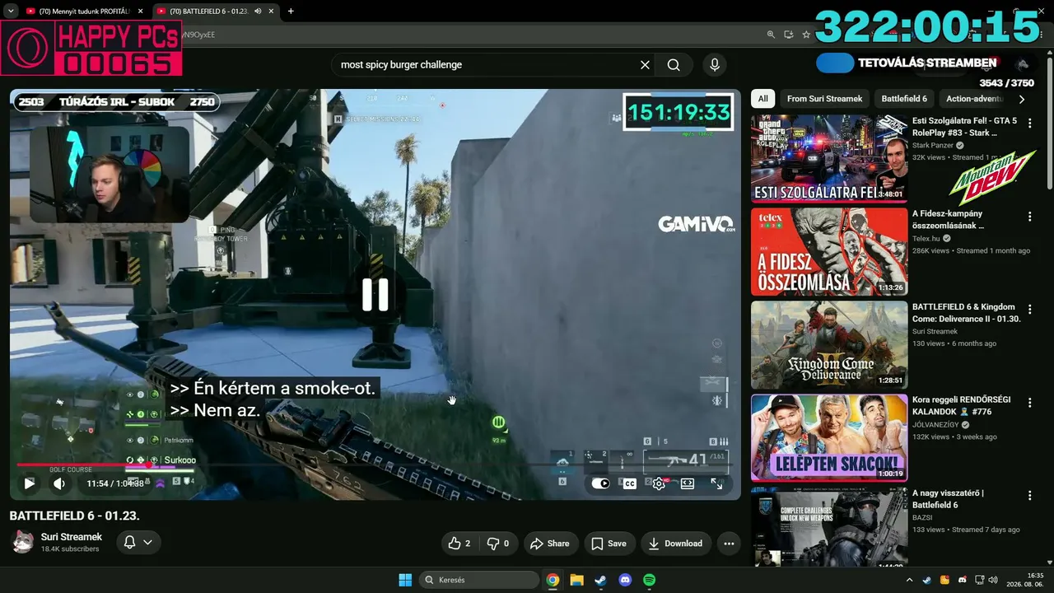Select the Battlefield 6 chip
The image size is (1054, 593).
tap(904, 99)
